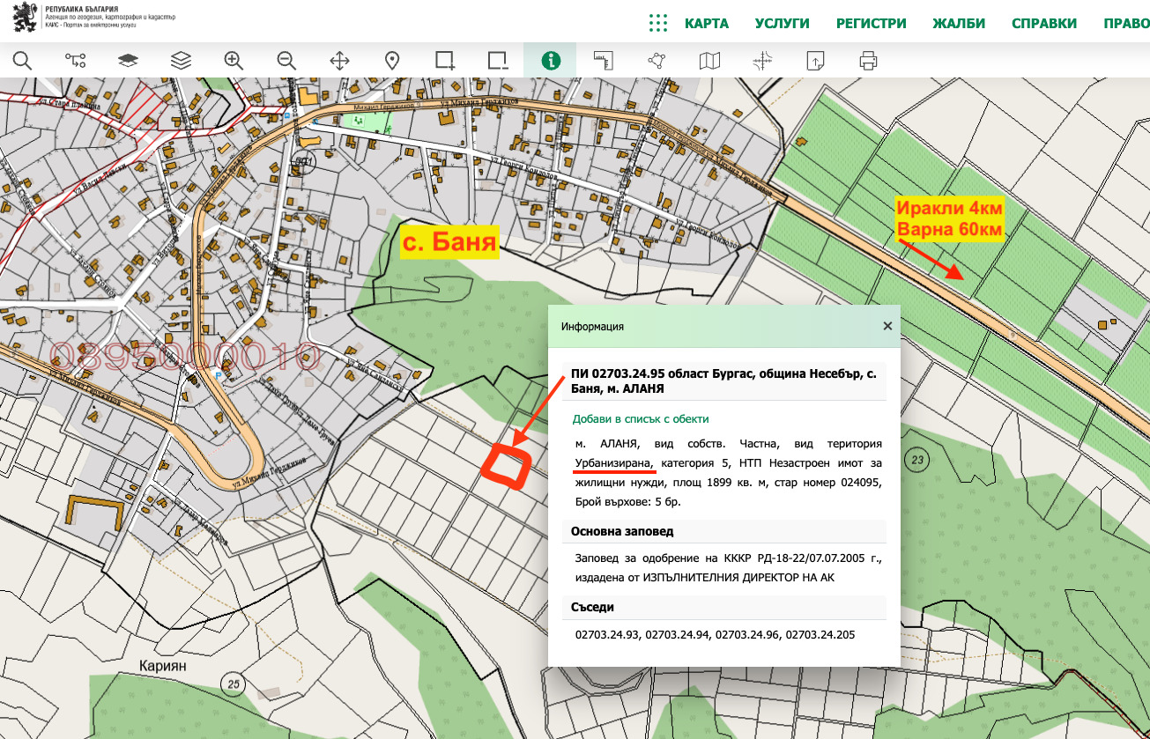This screenshot has height=739, width=1150.
Task: Click the Заповед за одобрение order text
Action: click(728, 568)
